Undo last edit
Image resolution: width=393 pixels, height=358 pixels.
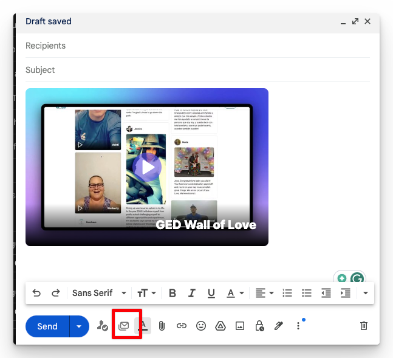36,293
